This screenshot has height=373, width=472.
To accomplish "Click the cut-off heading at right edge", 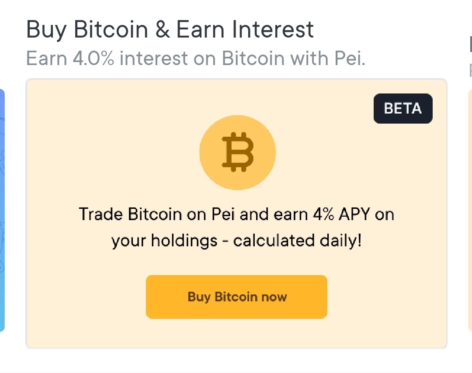I will pyautogui.click(x=471, y=44).
